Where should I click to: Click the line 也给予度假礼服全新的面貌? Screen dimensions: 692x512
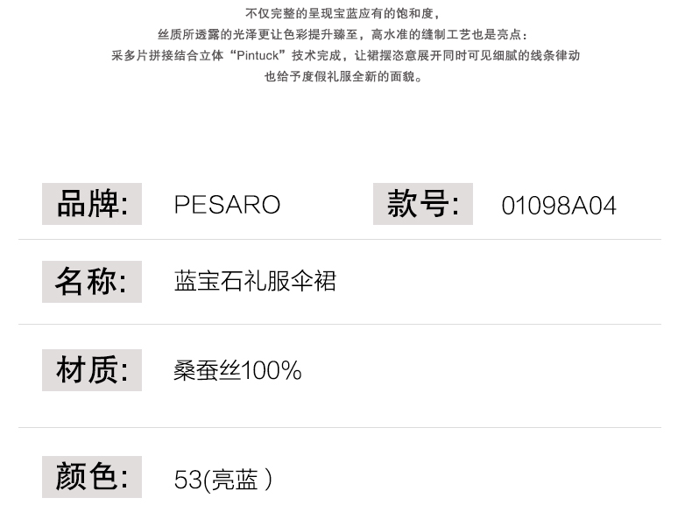pos(344,76)
